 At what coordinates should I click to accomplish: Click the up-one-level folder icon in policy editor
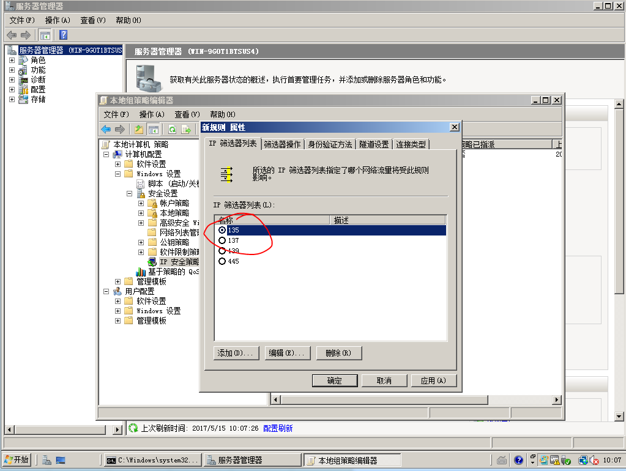(x=139, y=129)
